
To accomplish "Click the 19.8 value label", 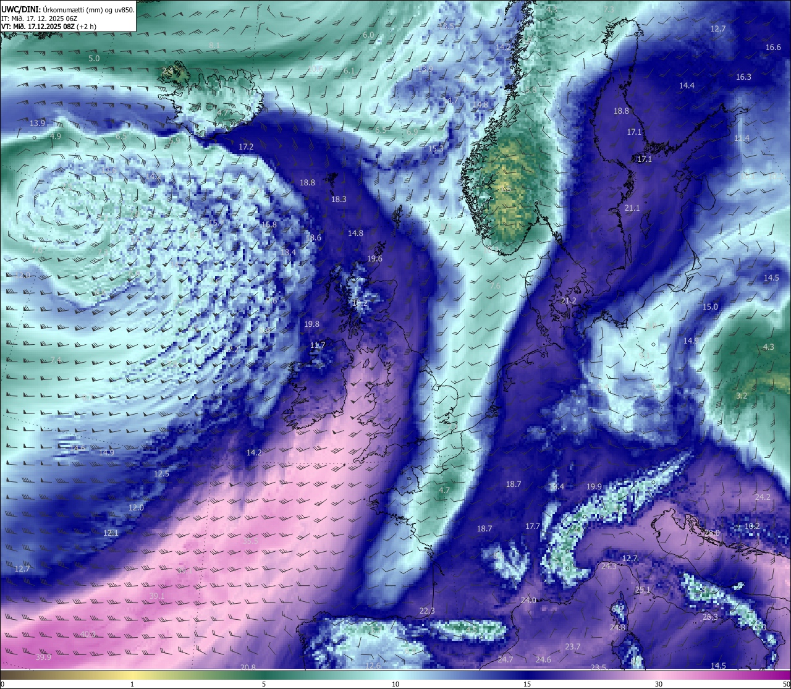I will (311, 324).
